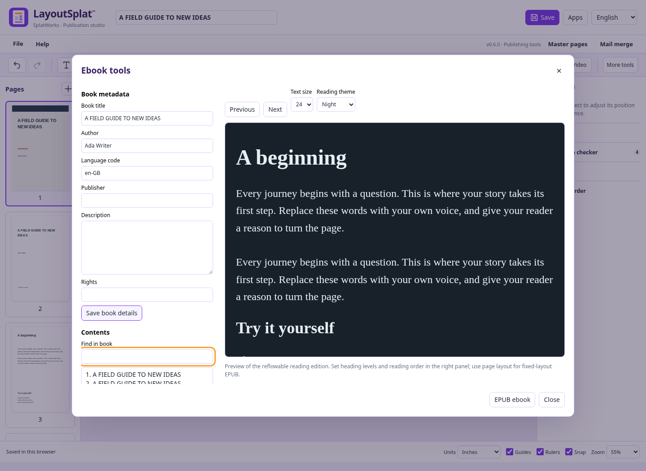Click the Redo arrow icon
Screen dimensions: 646x471
tap(37, 65)
